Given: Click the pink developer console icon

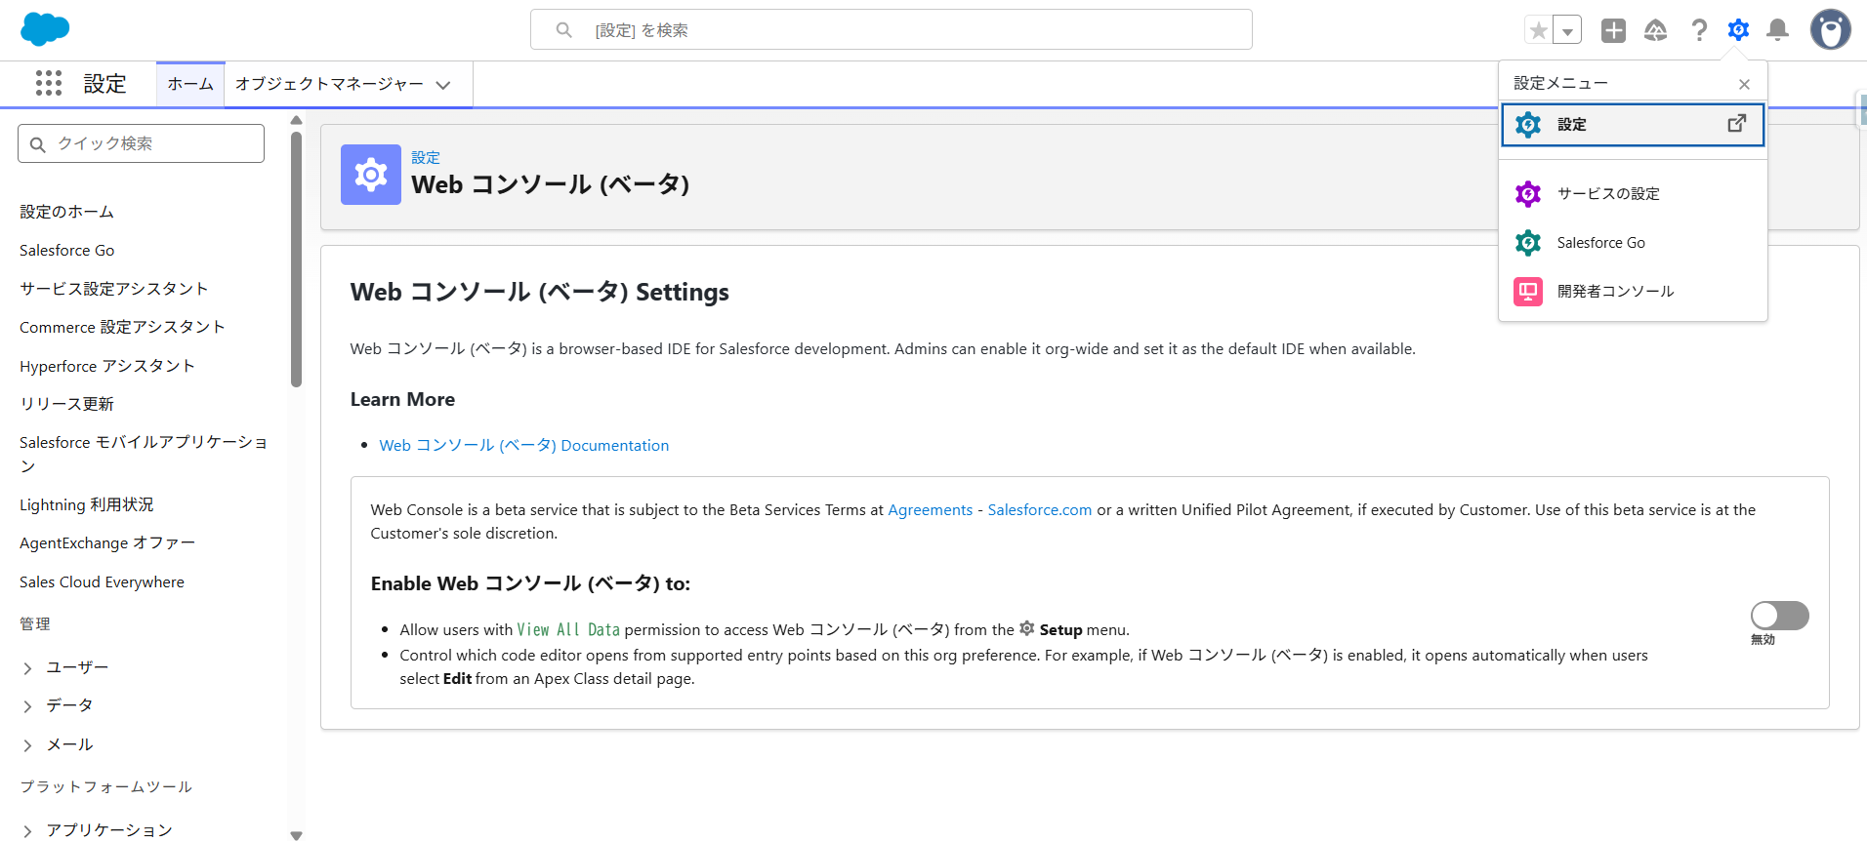Looking at the screenshot, I should (x=1528, y=291).
